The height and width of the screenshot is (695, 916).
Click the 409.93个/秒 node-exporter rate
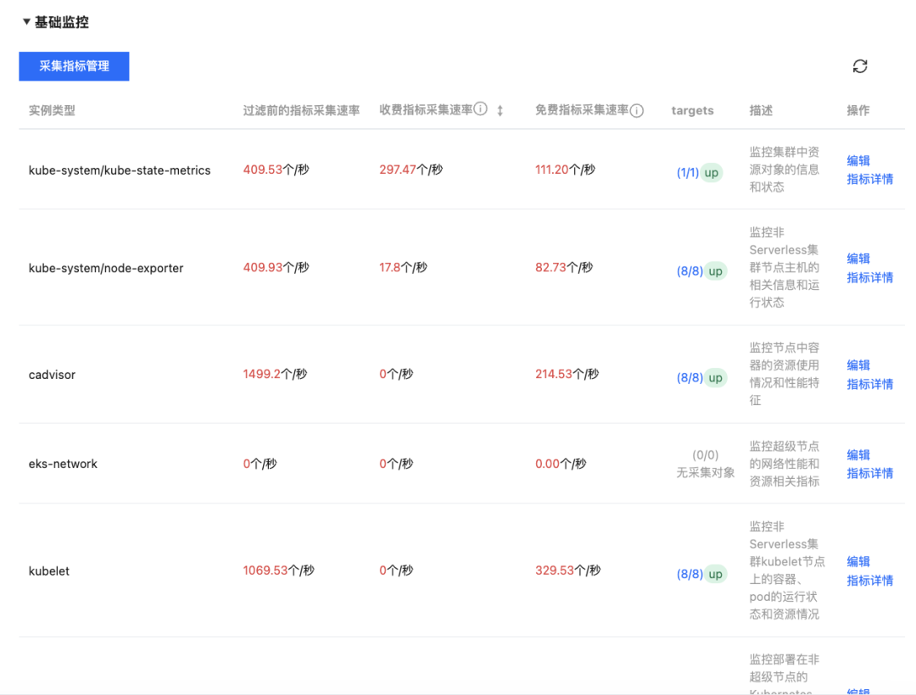[x=276, y=267]
